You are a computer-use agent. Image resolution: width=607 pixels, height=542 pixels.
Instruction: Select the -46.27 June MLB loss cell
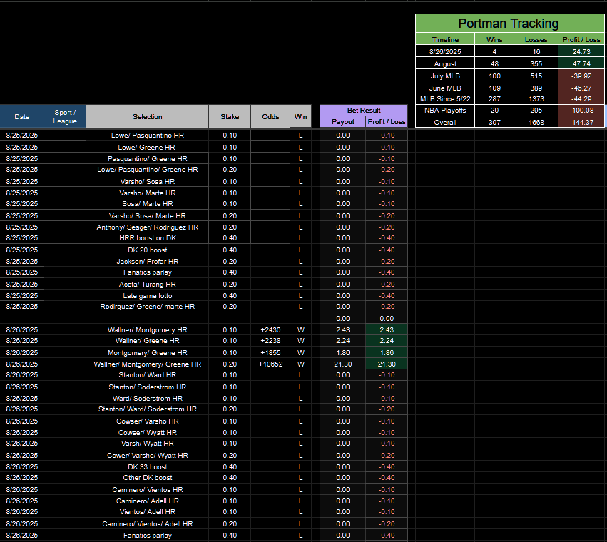tap(581, 88)
